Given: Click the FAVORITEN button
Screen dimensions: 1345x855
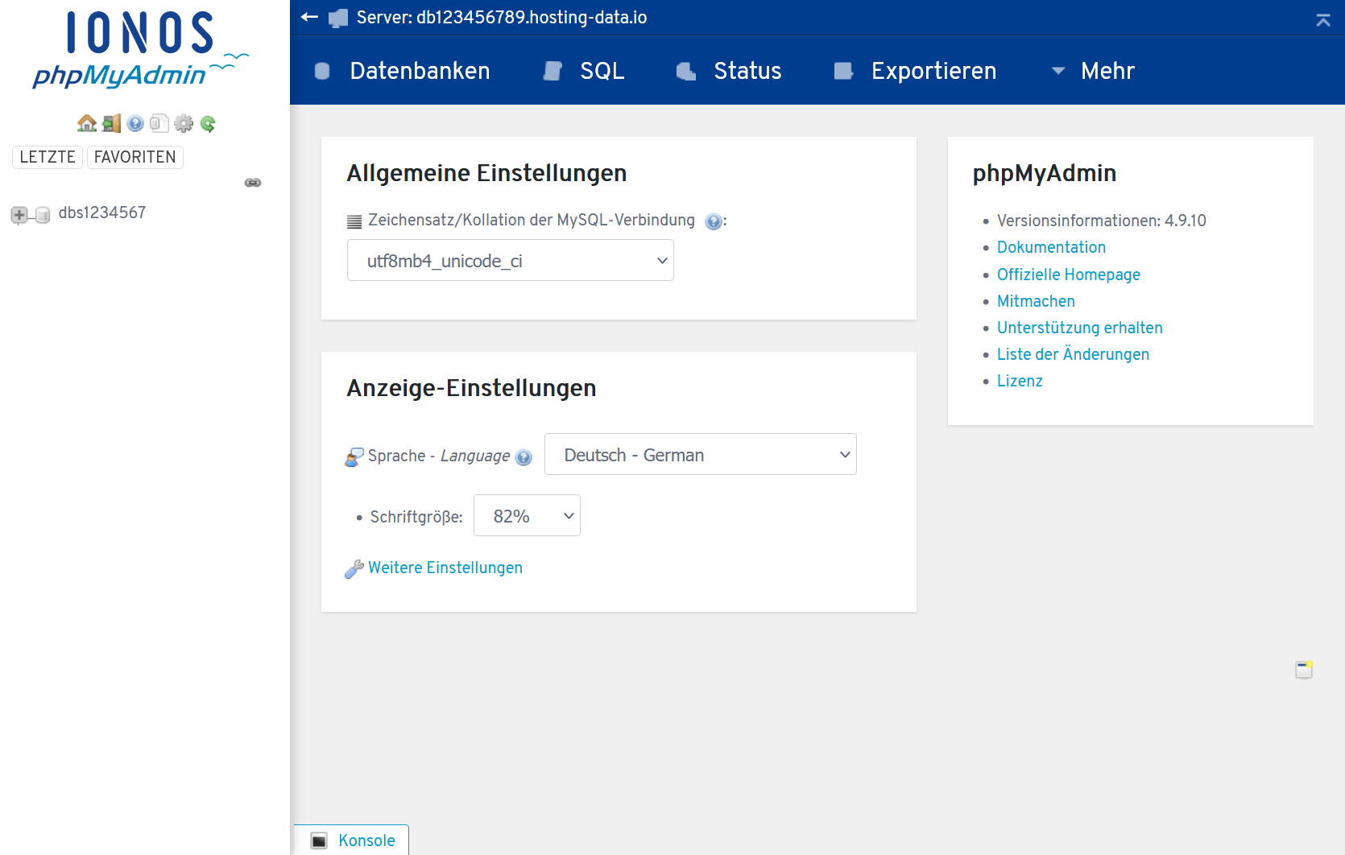Looking at the screenshot, I should tap(135, 157).
